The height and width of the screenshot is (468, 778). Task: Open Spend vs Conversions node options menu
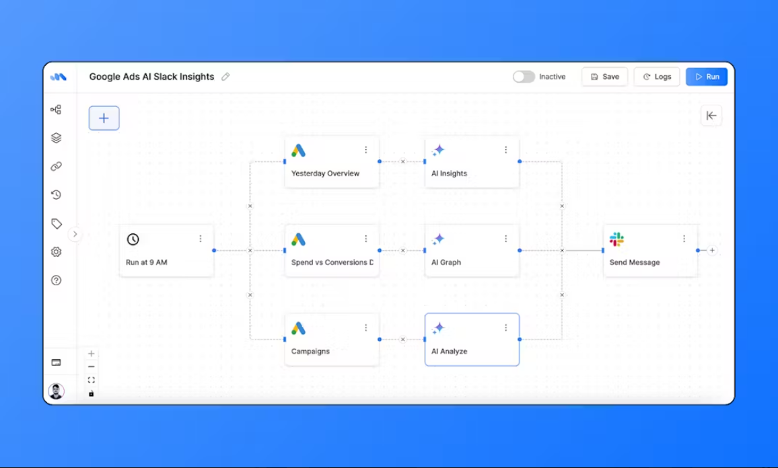point(365,239)
